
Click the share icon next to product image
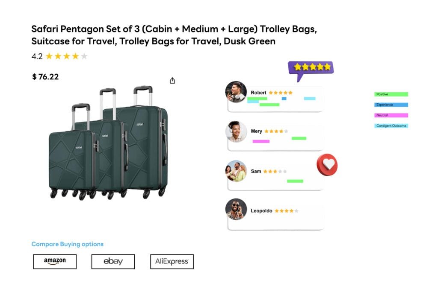(172, 80)
